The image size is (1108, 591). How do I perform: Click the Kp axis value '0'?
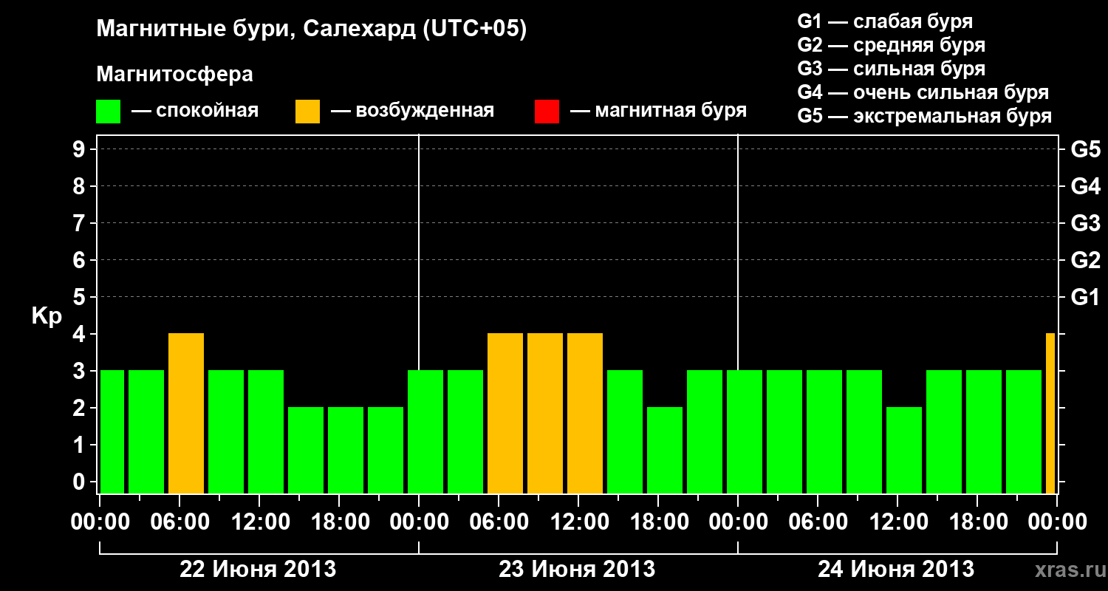[80, 482]
